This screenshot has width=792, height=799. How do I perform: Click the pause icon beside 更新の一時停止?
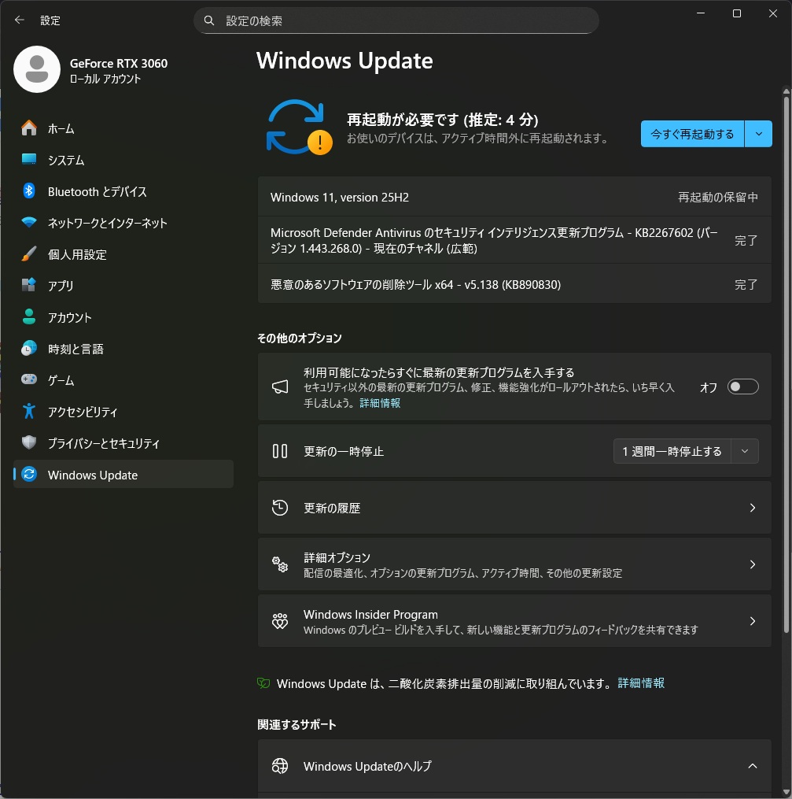click(x=280, y=451)
